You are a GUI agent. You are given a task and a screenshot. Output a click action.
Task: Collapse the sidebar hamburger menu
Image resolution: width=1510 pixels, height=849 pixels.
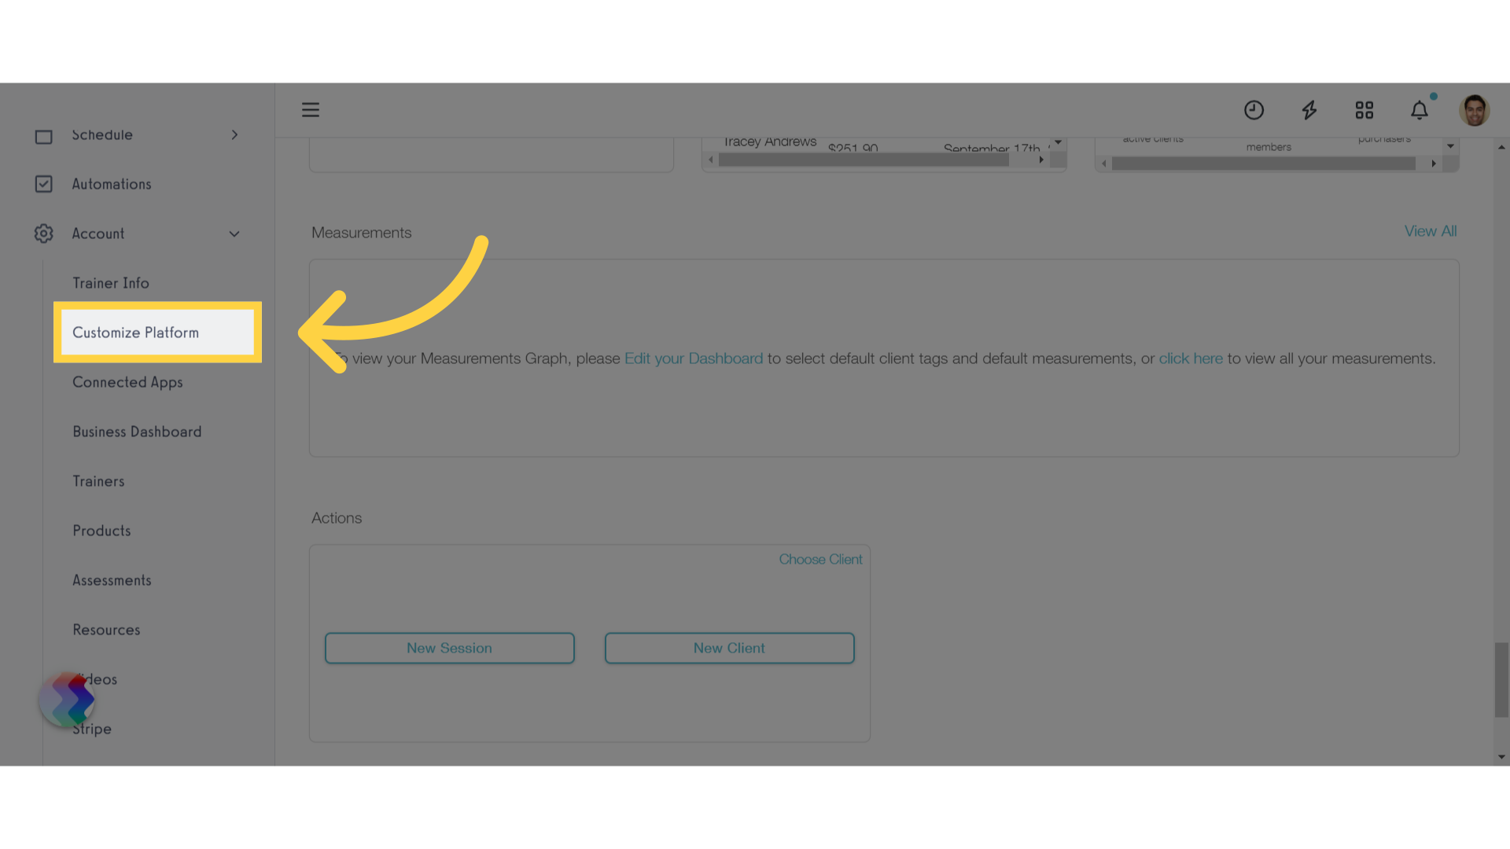point(310,110)
